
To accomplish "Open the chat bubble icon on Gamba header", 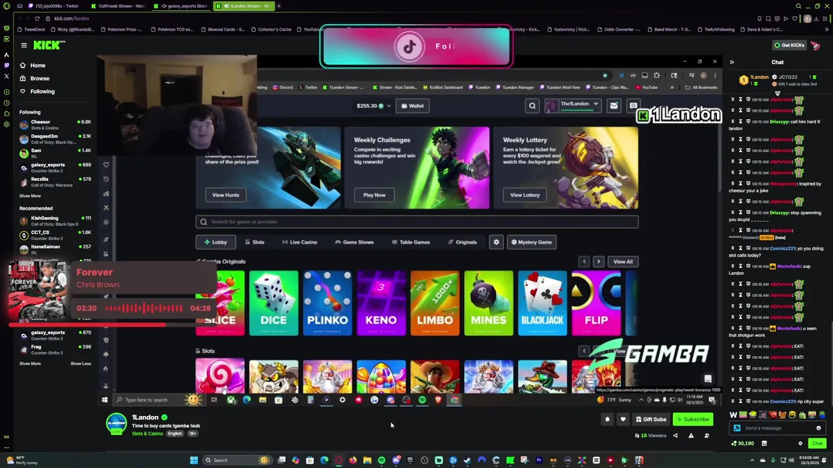I will [x=633, y=105].
